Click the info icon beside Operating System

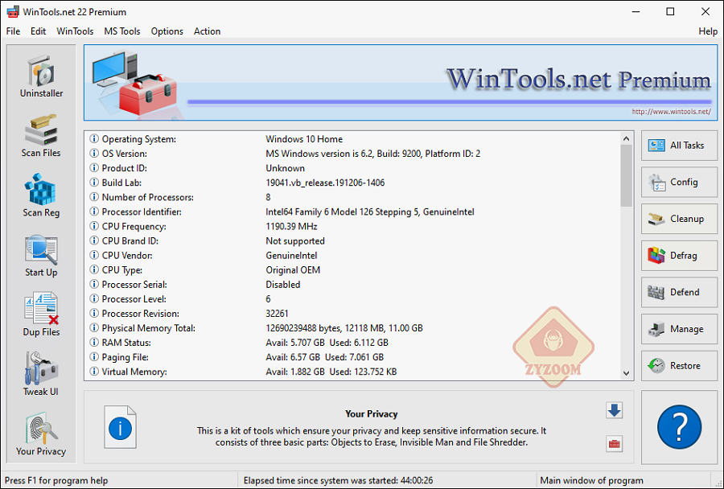click(94, 138)
